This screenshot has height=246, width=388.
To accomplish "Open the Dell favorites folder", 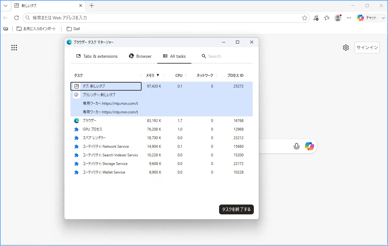I will click(x=73, y=29).
